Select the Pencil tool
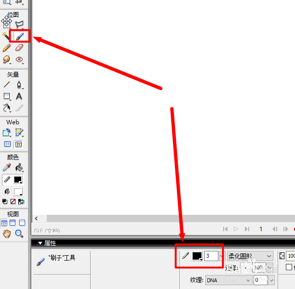This screenshot has height=289, width=295. point(7,48)
